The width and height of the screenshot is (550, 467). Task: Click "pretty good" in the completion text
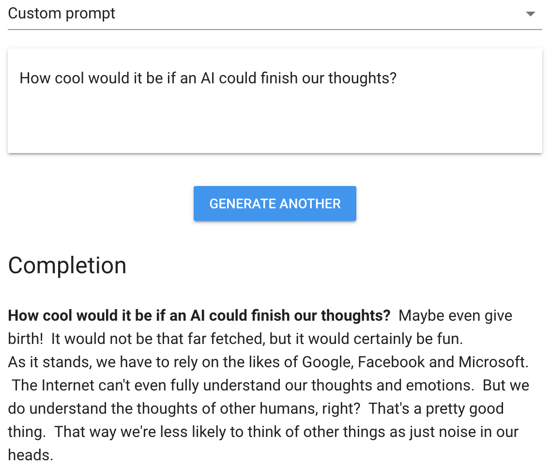[465, 408]
